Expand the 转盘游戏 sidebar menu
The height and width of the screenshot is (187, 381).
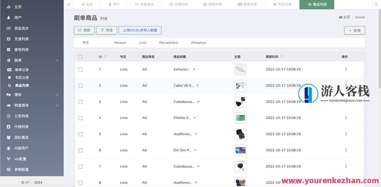(x=31, y=105)
